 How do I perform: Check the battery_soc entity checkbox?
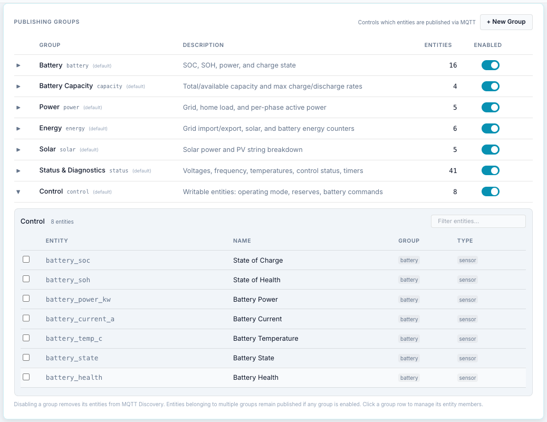pyautogui.click(x=26, y=260)
